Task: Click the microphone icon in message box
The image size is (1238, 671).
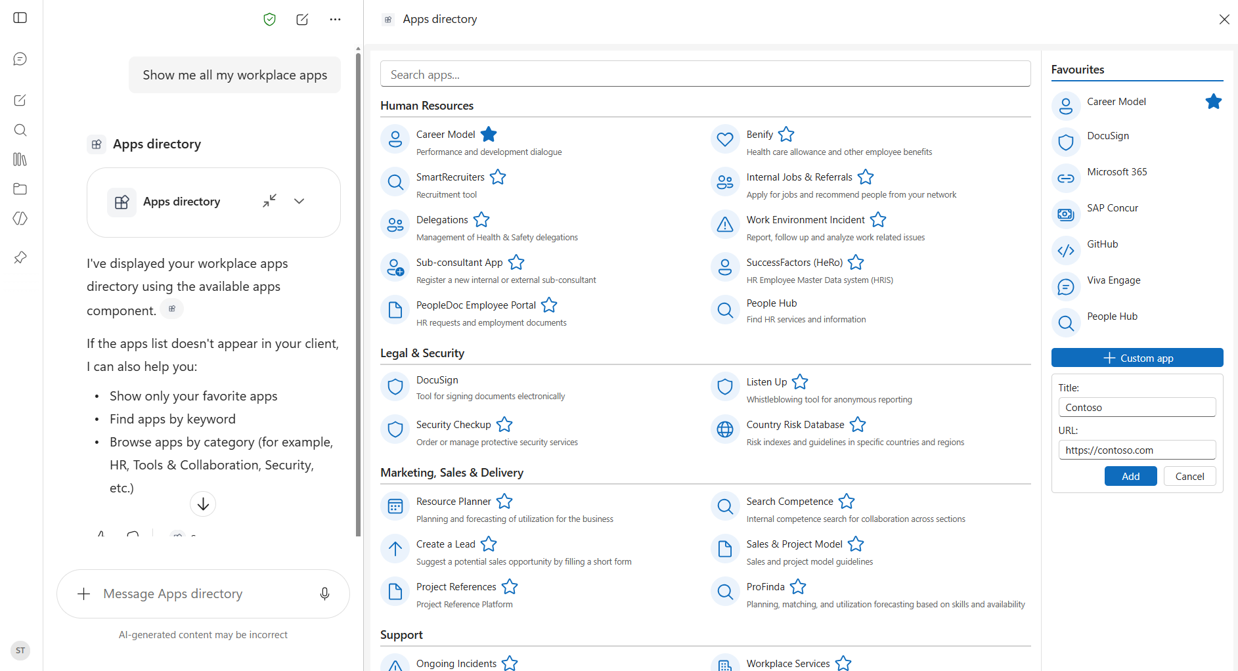Action: (x=324, y=594)
